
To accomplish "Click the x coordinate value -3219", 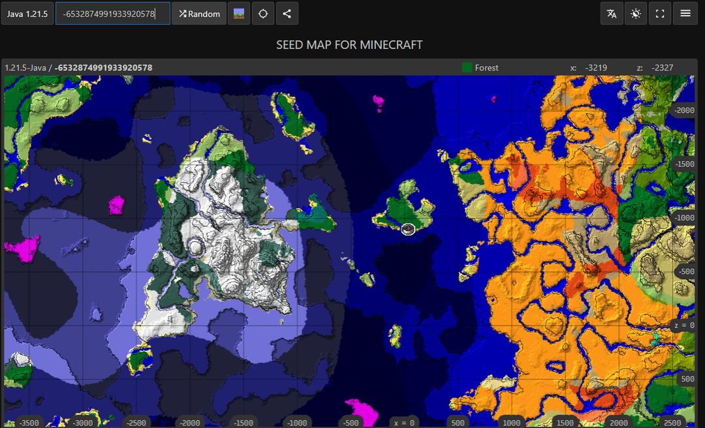I will tap(596, 68).
